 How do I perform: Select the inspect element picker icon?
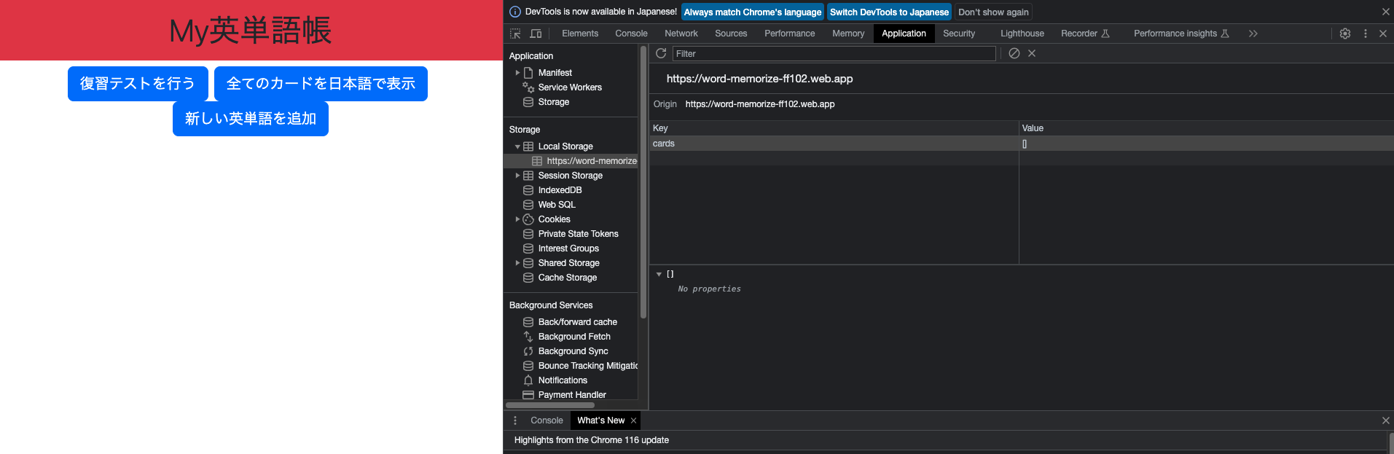pos(516,34)
